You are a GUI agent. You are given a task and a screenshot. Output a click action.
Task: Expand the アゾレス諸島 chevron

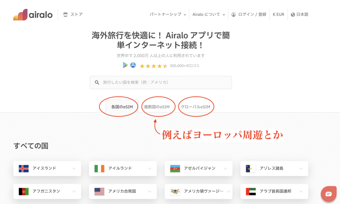(301, 168)
